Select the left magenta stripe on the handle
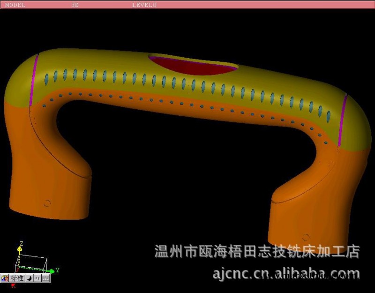Screen dimensions: 375x293 34,80
